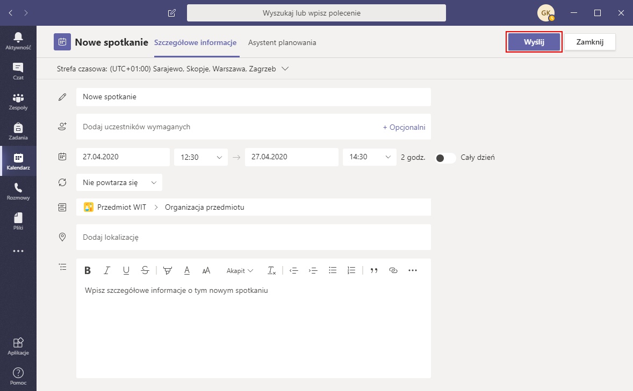Image resolution: width=633 pixels, height=391 pixels.
Task: Open the Czat section
Action: (x=18, y=71)
